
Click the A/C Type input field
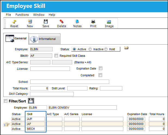(40, 62)
